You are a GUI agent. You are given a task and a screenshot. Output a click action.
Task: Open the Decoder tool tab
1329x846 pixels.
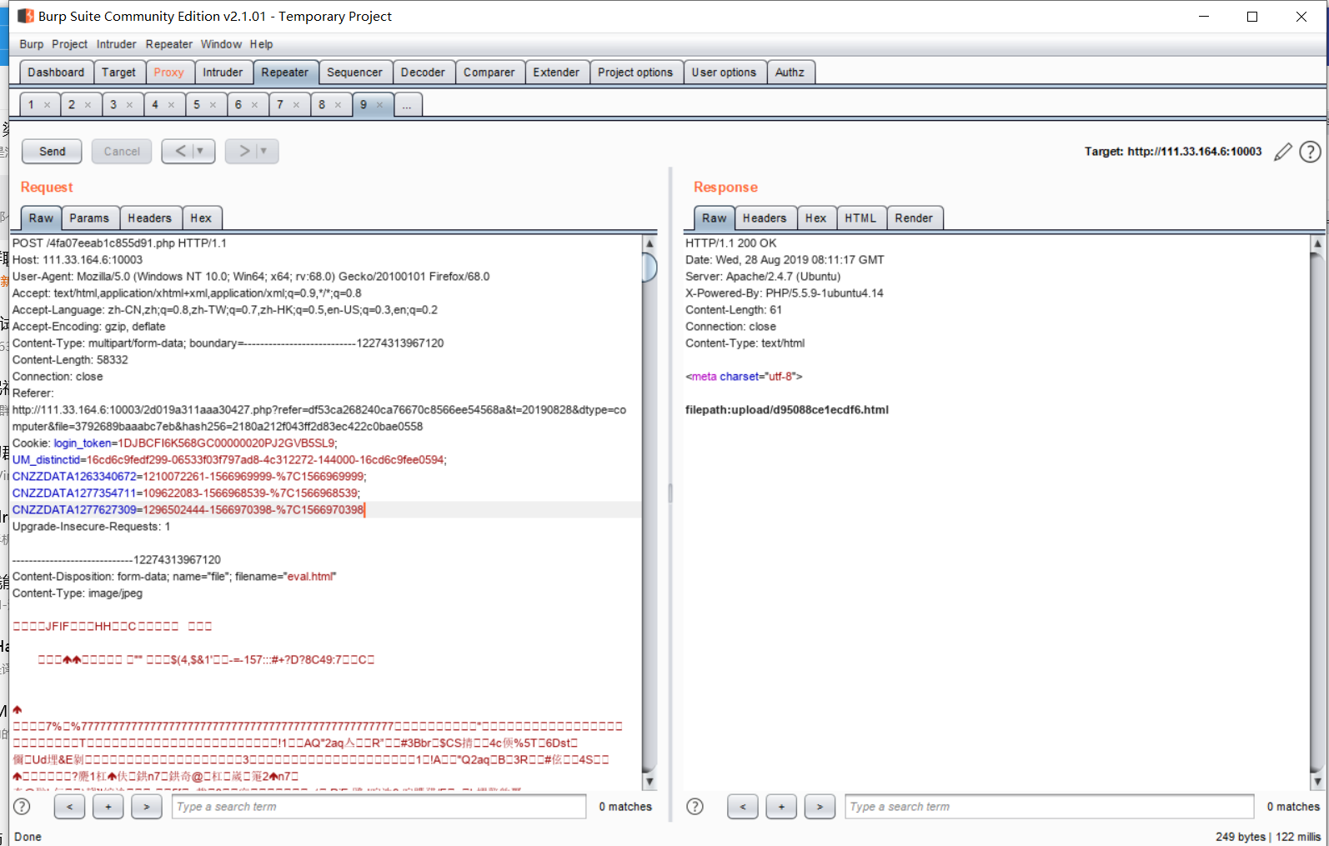point(423,73)
